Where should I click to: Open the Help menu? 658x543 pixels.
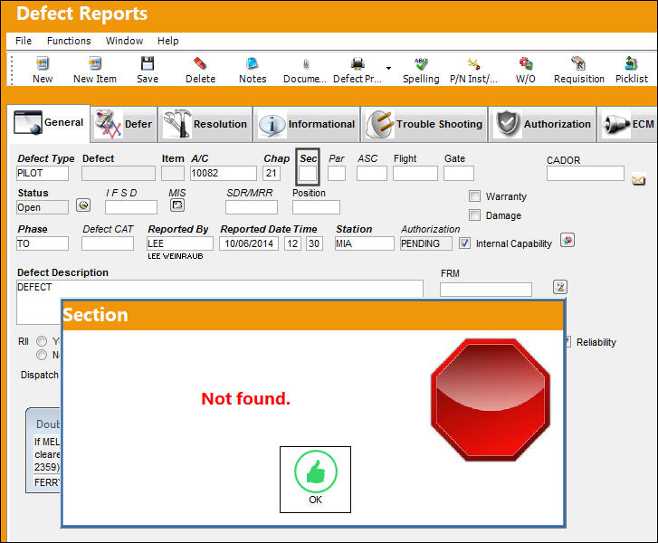click(167, 41)
